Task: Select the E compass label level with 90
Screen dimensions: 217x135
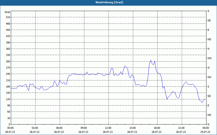Action: 208,106
